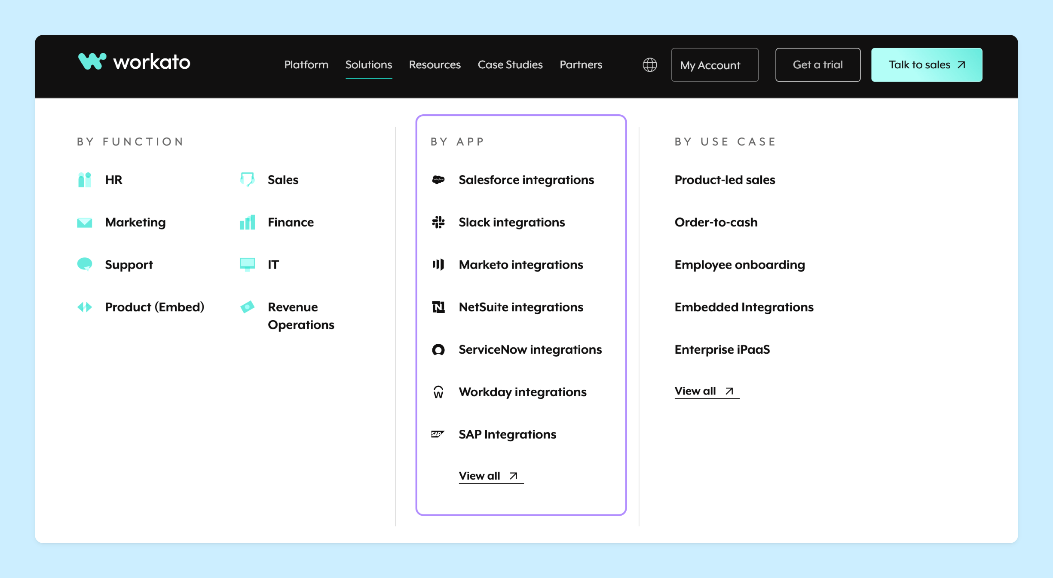Open the IT solutions link
The height and width of the screenshot is (578, 1053).
pos(273,264)
